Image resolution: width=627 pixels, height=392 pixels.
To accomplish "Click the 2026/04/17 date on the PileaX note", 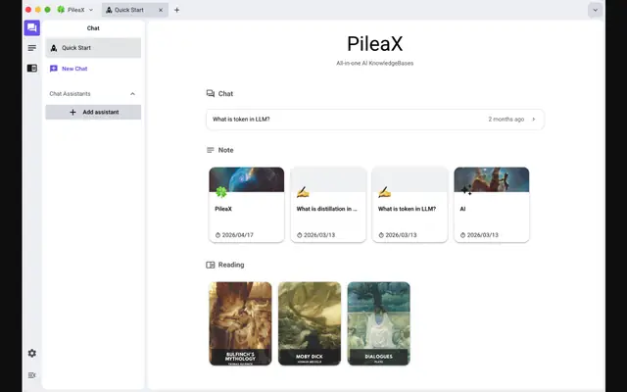I will pyautogui.click(x=237, y=235).
